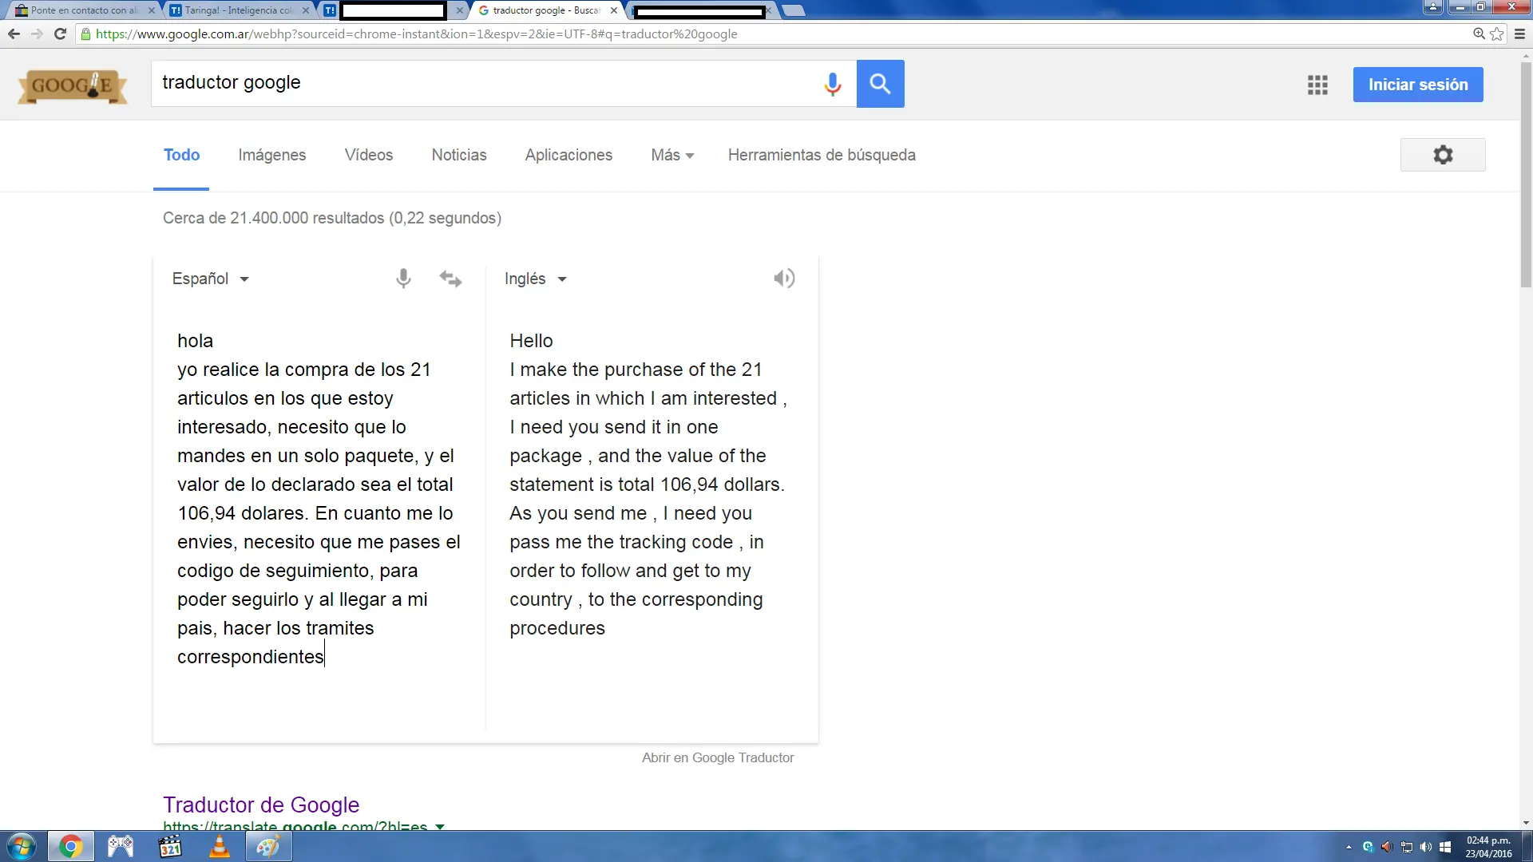Viewport: 1533px width, 862px height.
Task: Click the scrollbar down arrow
Action: [1526, 823]
